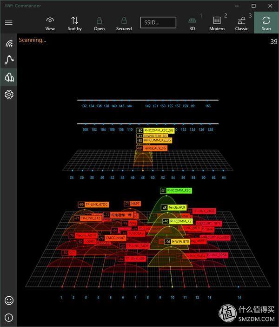Viewport: 279px width, 327px height.
Task: Select the NBPT network label
Action: click(133, 204)
